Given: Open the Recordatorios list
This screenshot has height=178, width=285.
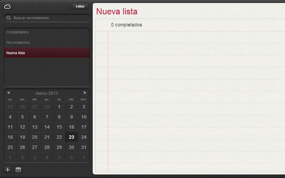Looking at the screenshot, I should pyautogui.click(x=47, y=42).
